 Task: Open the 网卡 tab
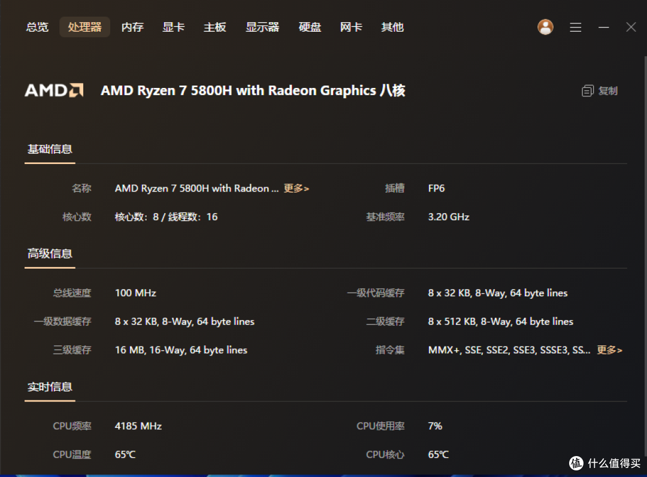click(351, 27)
